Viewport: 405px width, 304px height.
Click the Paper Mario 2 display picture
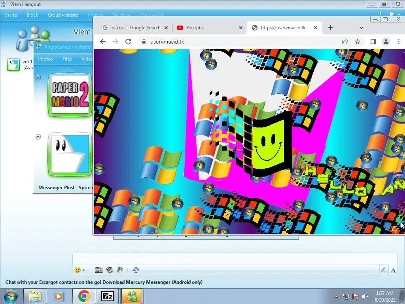tap(70, 95)
